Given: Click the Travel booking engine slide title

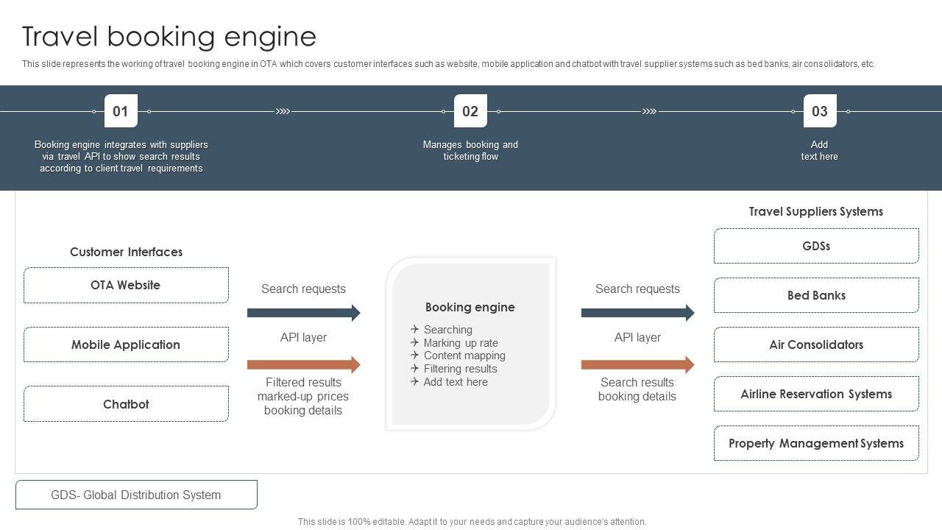Looking at the screenshot, I should tap(169, 36).
